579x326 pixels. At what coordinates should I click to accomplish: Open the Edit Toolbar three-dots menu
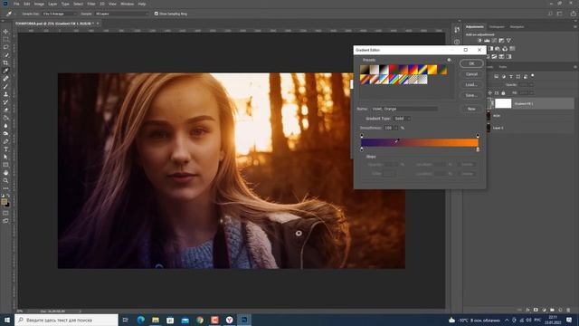[6, 188]
